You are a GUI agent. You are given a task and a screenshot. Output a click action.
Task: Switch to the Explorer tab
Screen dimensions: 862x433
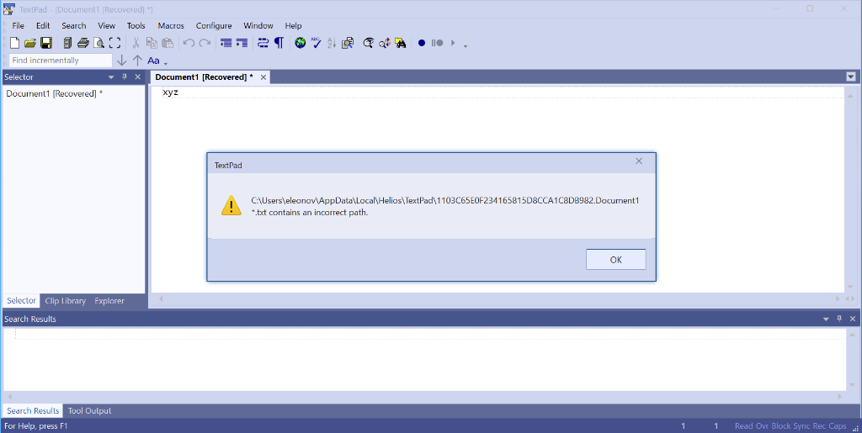point(109,301)
